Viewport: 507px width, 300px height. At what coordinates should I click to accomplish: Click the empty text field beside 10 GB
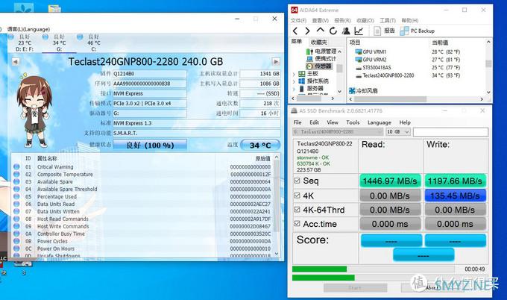click(x=450, y=131)
